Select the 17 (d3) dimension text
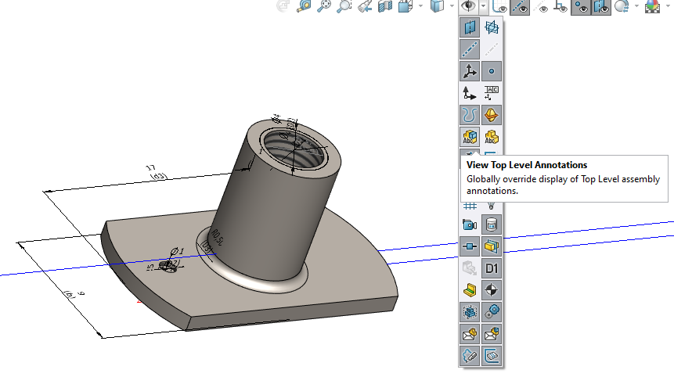The height and width of the screenshot is (377, 674). (x=155, y=172)
